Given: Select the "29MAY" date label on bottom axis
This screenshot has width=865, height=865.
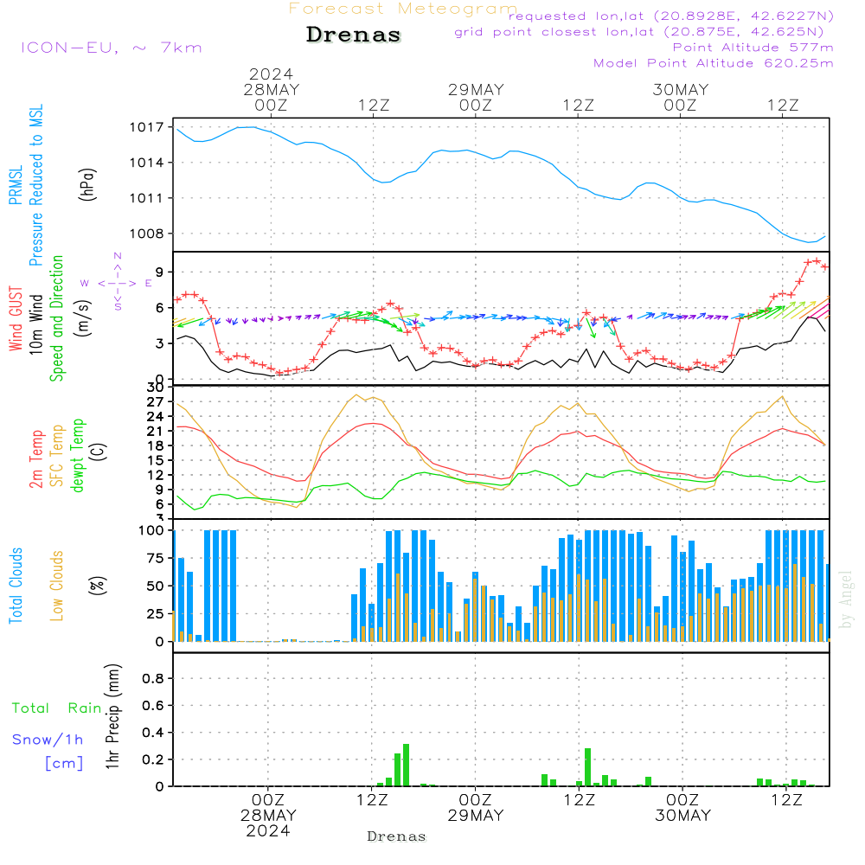Looking at the screenshot, I should click(x=476, y=816).
